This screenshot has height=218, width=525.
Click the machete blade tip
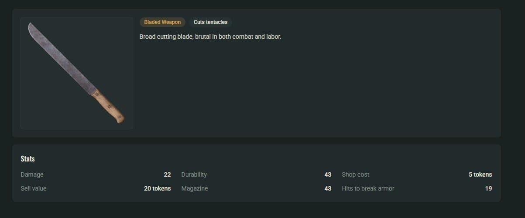point(31,27)
